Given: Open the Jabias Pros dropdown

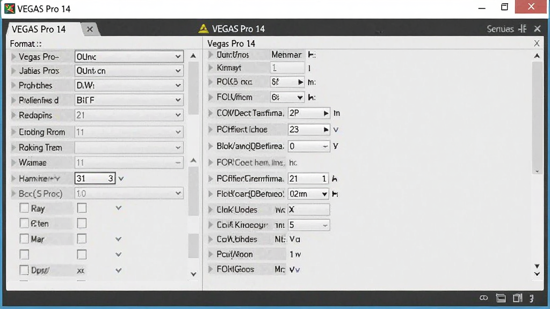Looking at the screenshot, I should pyautogui.click(x=129, y=71).
